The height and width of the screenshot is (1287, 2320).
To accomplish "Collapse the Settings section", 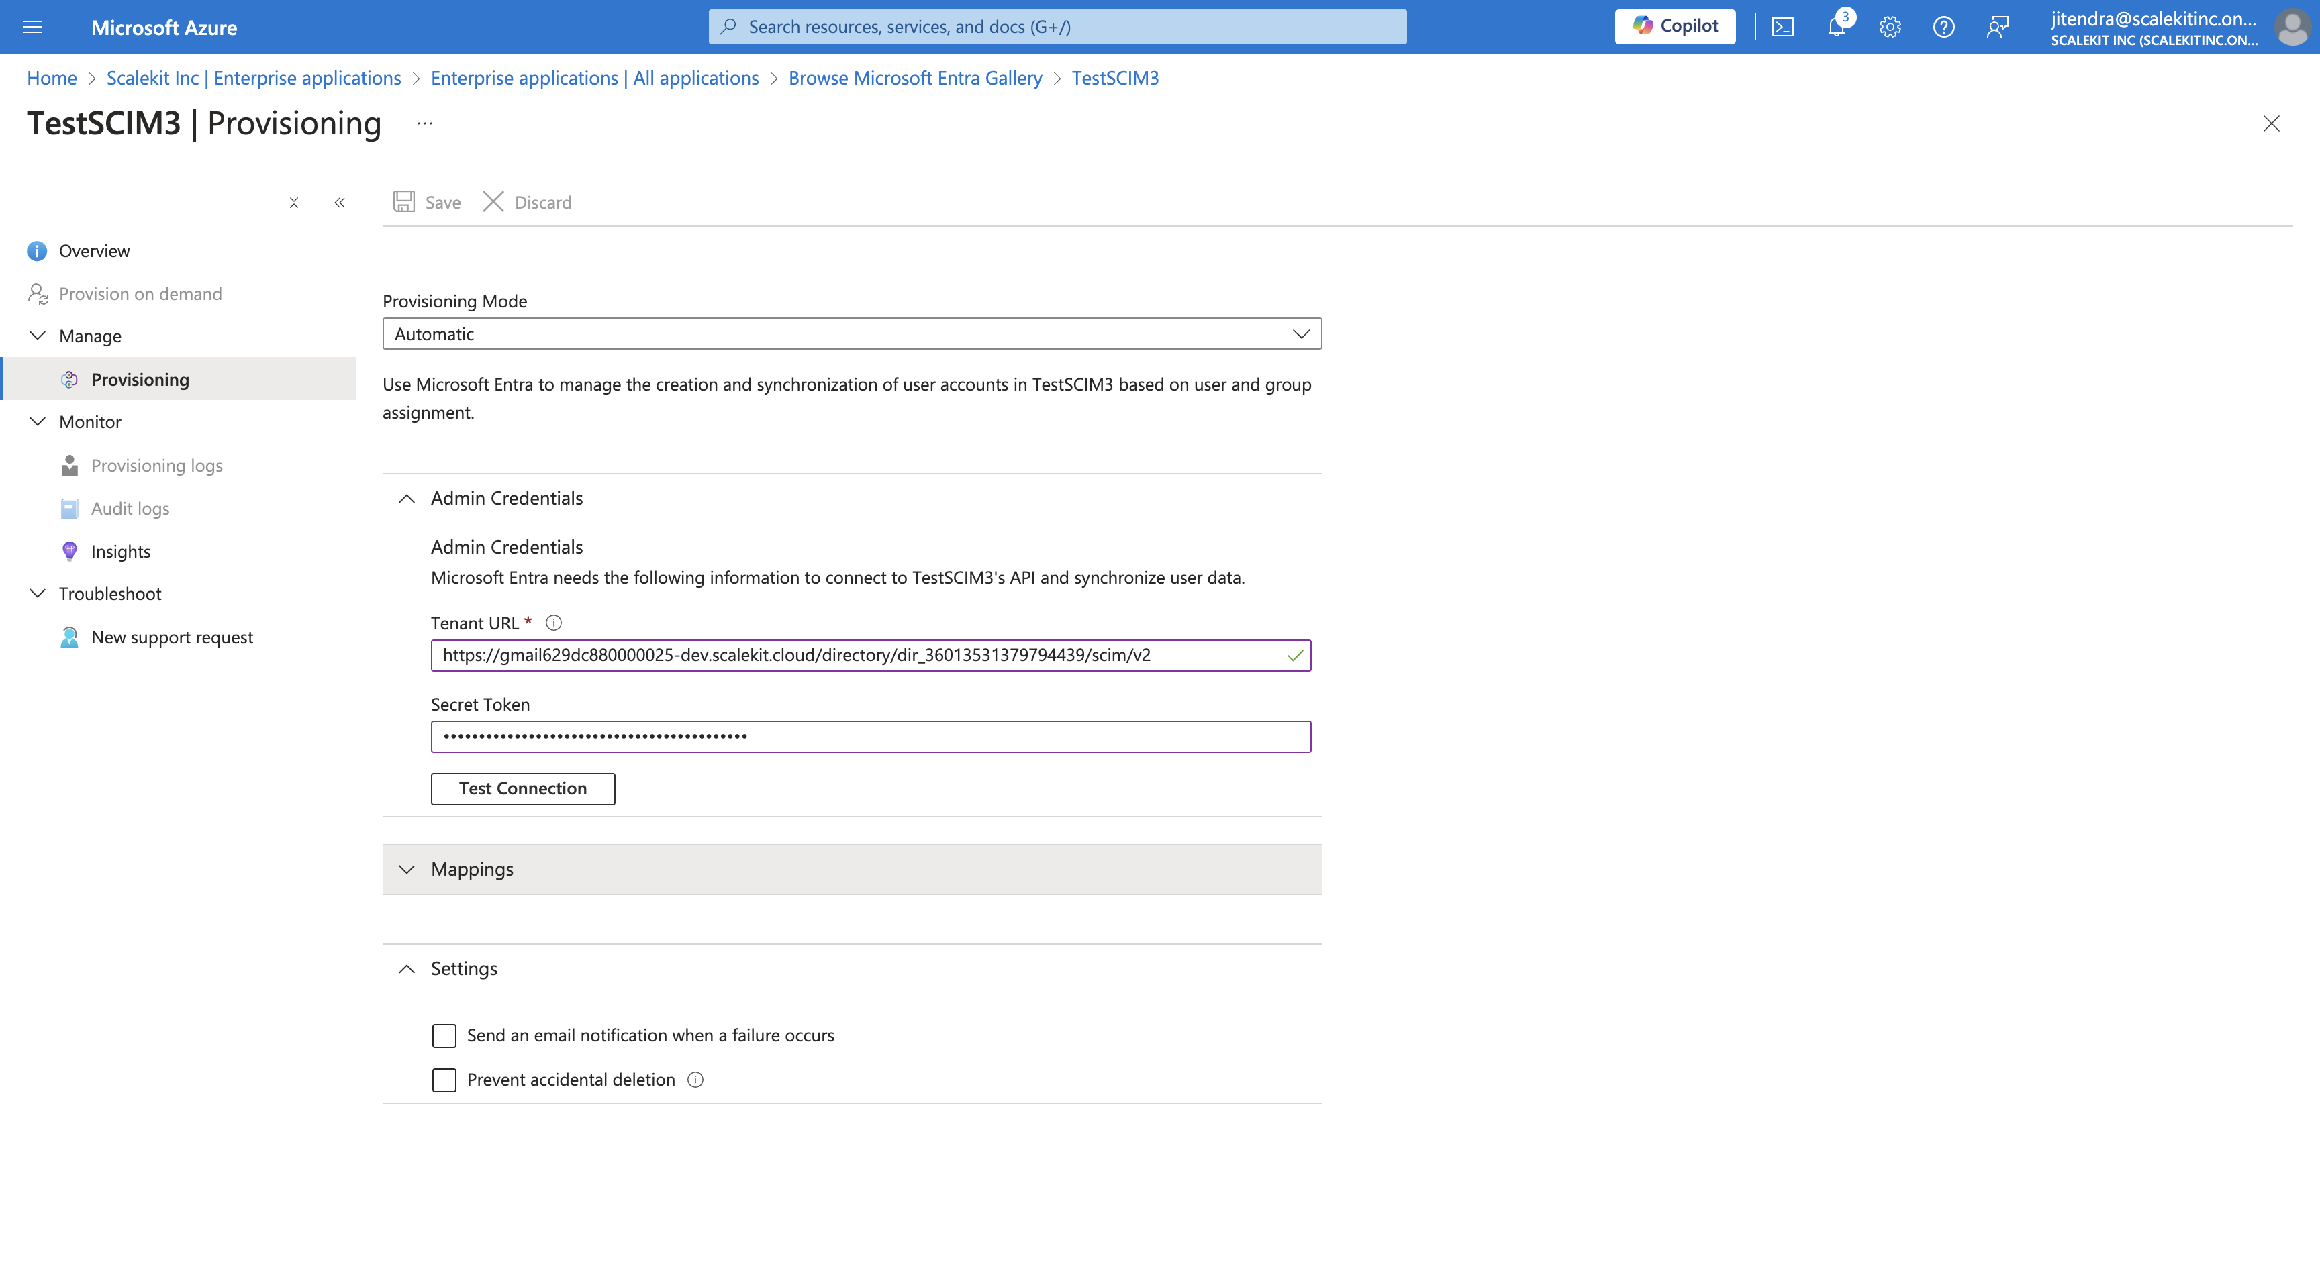I will (x=406, y=968).
